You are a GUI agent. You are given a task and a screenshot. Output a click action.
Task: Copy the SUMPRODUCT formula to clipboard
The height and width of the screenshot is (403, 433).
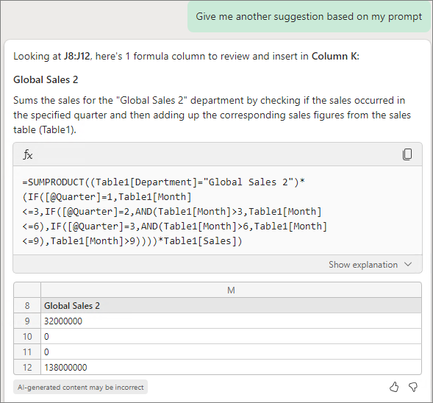pos(407,154)
